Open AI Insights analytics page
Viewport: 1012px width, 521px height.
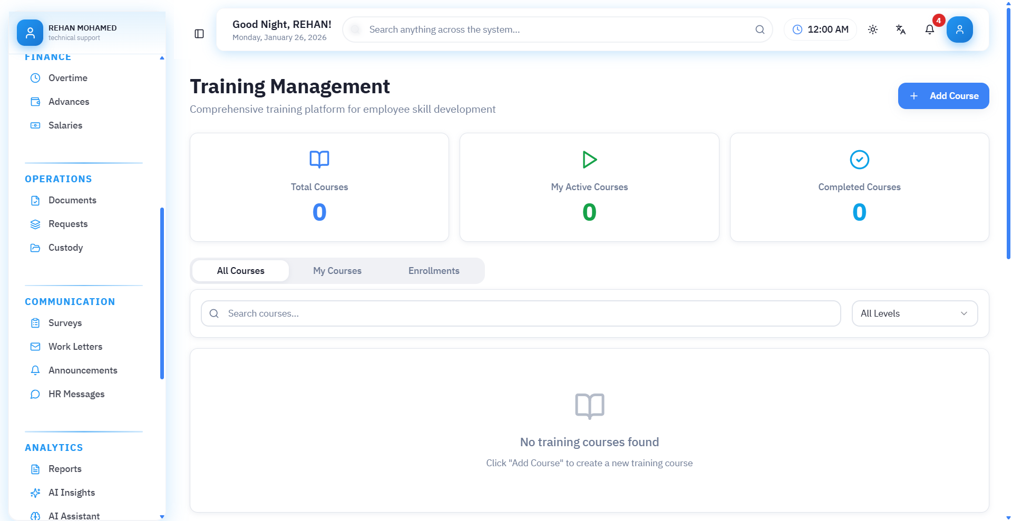point(71,493)
